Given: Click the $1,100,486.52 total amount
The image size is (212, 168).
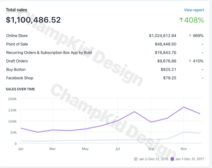Looking at the screenshot, I should pos(33,20).
